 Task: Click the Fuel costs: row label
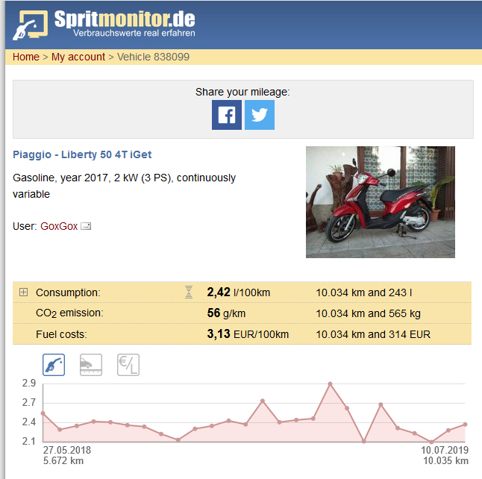pos(61,334)
